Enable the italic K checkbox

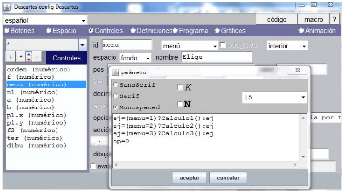click(180, 88)
